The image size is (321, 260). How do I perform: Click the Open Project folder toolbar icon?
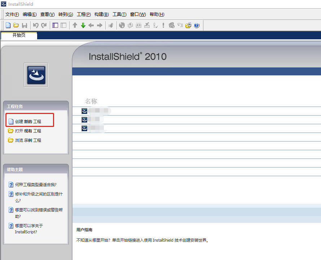(x=16, y=25)
